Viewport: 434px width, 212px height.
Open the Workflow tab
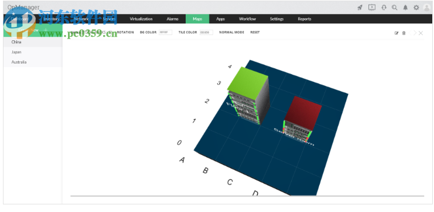[x=247, y=19]
